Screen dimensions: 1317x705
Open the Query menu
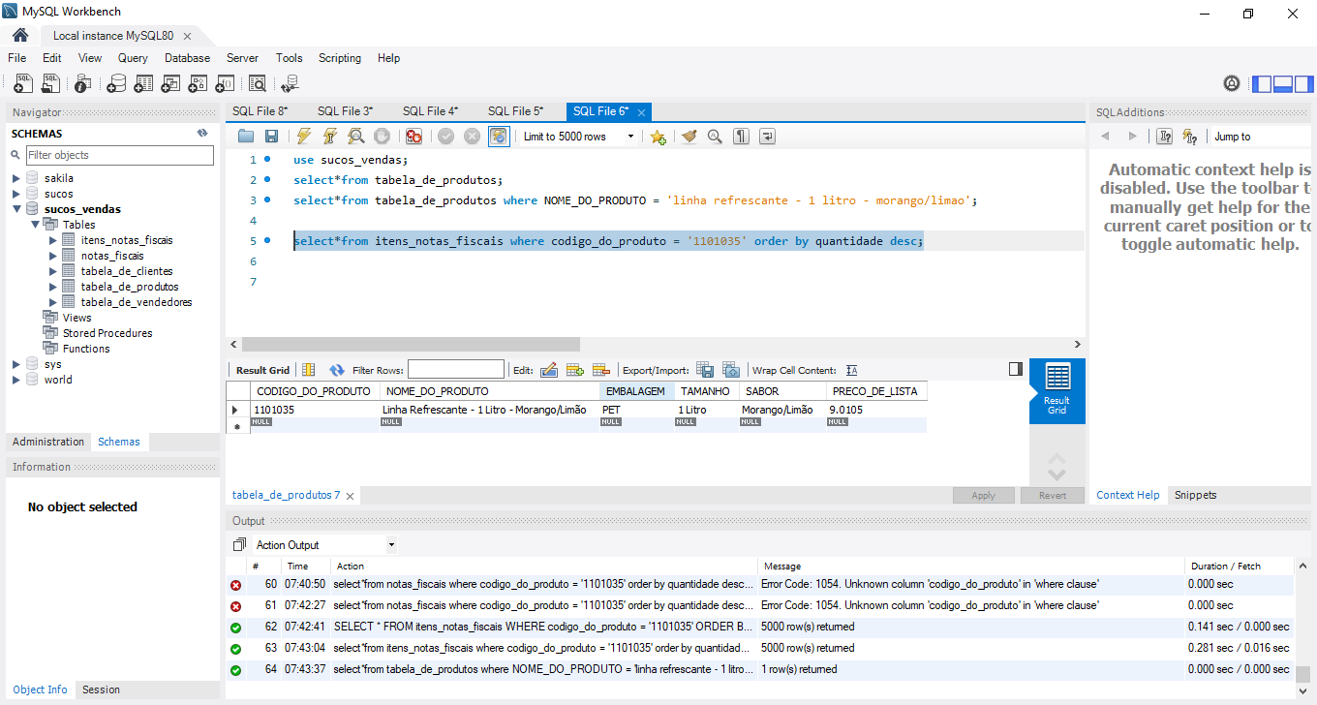[x=133, y=58]
